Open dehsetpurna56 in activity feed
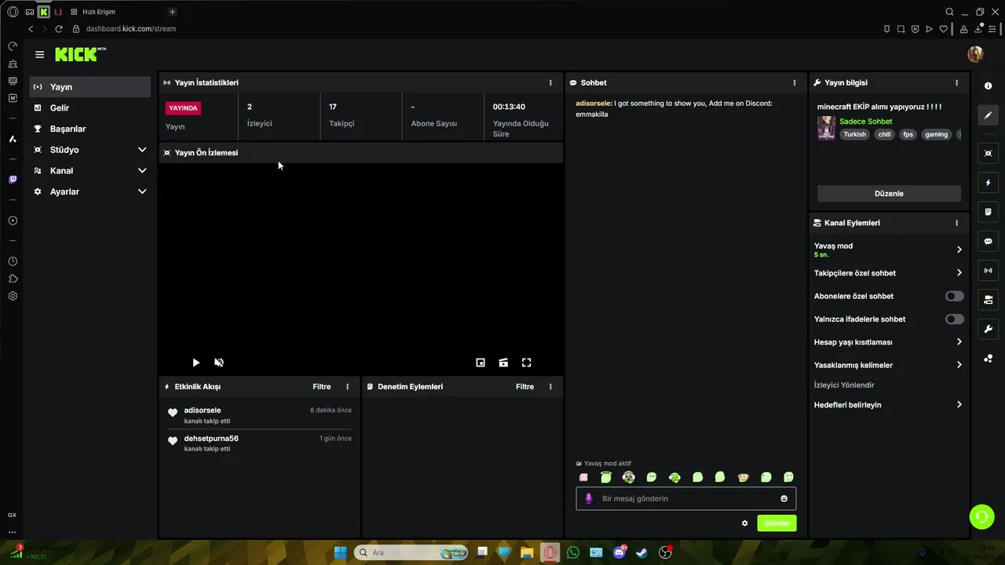The width and height of the screenshot is (1005, 565). coord(211,439)
